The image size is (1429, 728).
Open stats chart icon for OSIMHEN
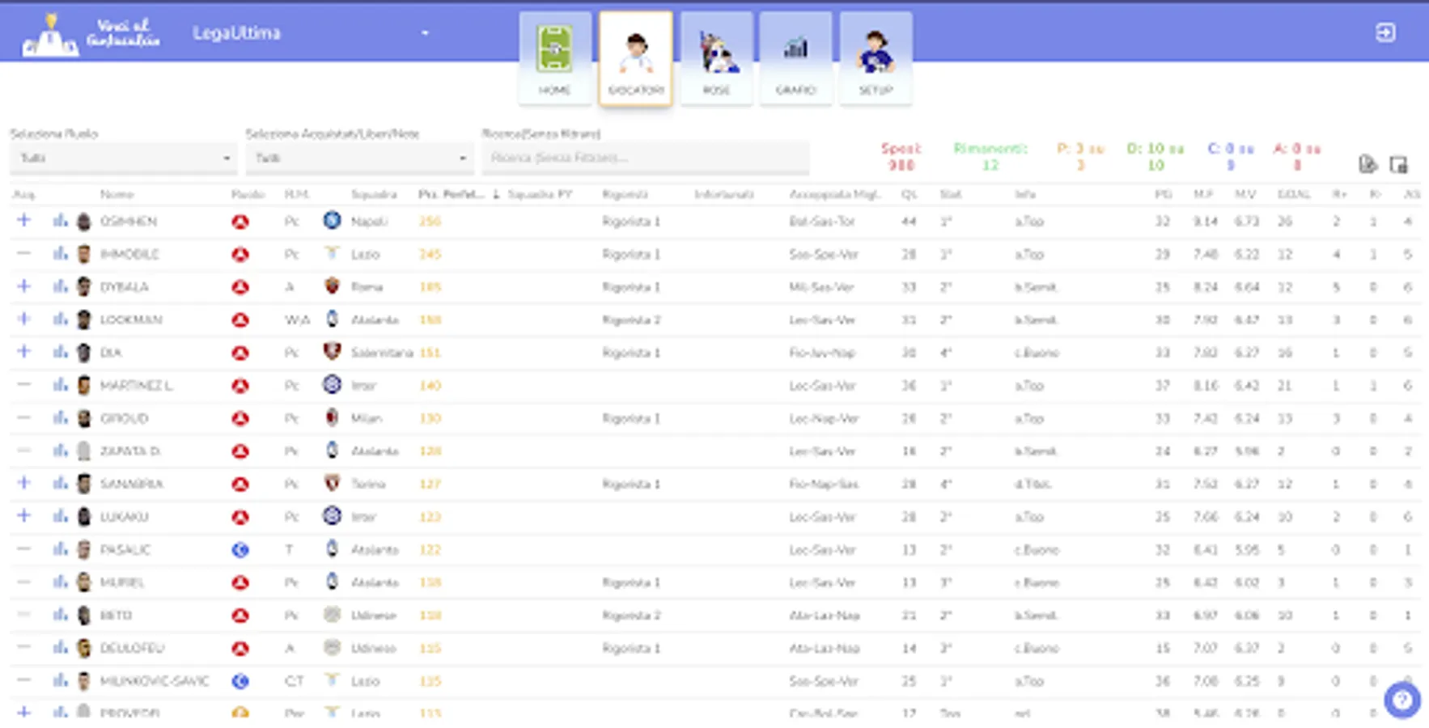point(61,221)
